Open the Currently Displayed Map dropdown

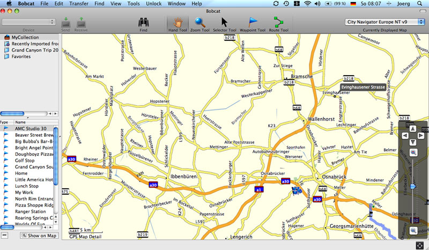click(x=384, y=22)
